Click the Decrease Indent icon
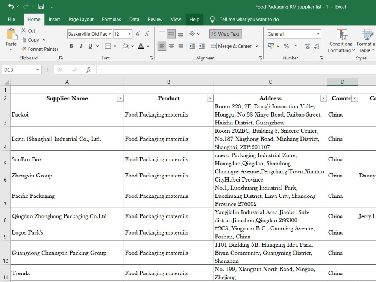Image resolution: width=376 pixels, height=282 pixels. [x=192, y=46]
